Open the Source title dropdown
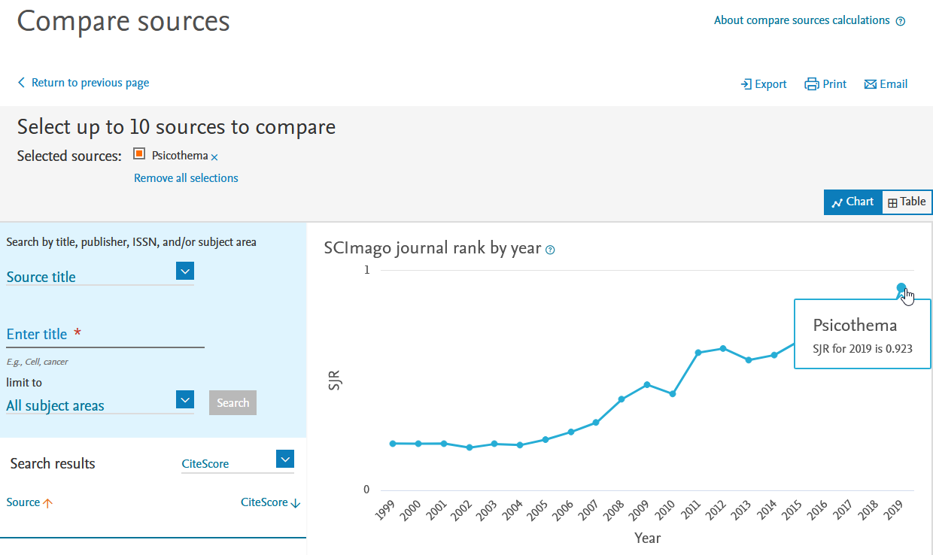This screenshot has width=933, height=555. click(x=185, y=271)
